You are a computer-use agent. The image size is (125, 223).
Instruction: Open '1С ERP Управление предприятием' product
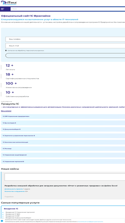pyautogui.click(x=63, y=116)
